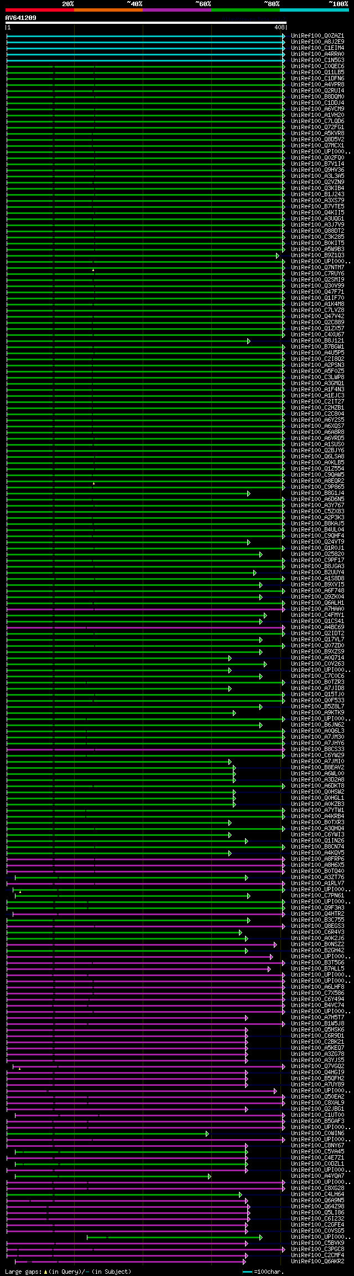
Task: Select label UniRef100_Q7VGQ2
Action: (x=317, y=1066)
